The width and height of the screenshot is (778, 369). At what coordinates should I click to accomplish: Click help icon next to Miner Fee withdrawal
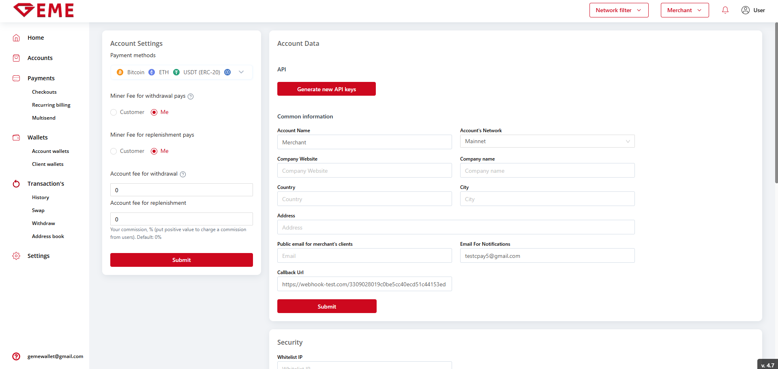[191, 97]
